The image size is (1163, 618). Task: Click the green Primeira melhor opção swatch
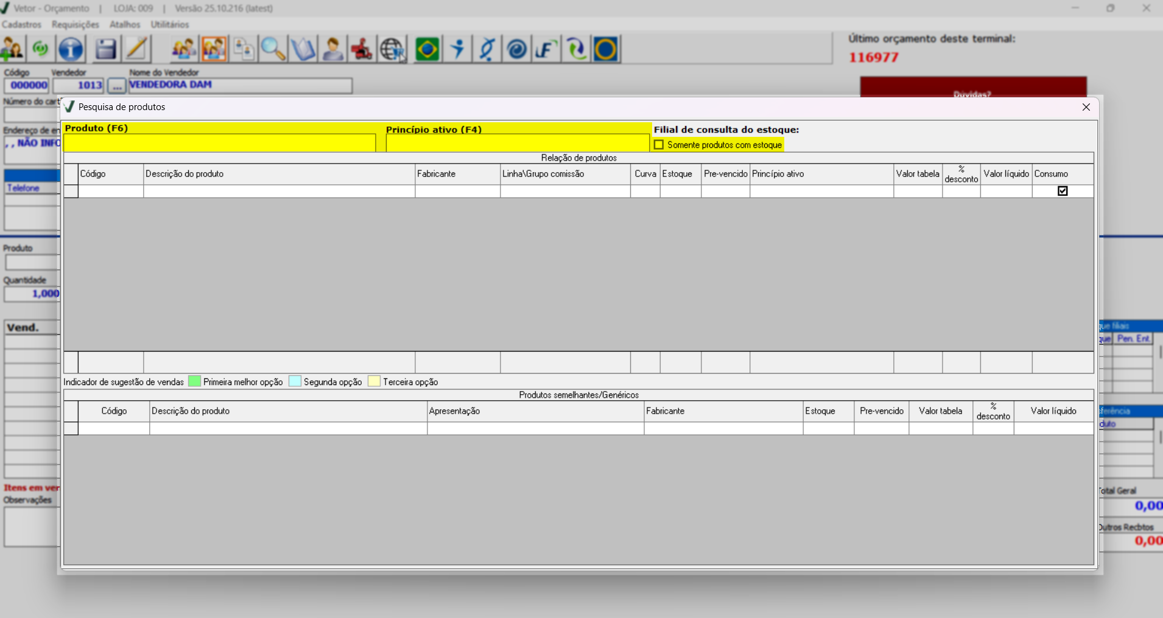194,381
